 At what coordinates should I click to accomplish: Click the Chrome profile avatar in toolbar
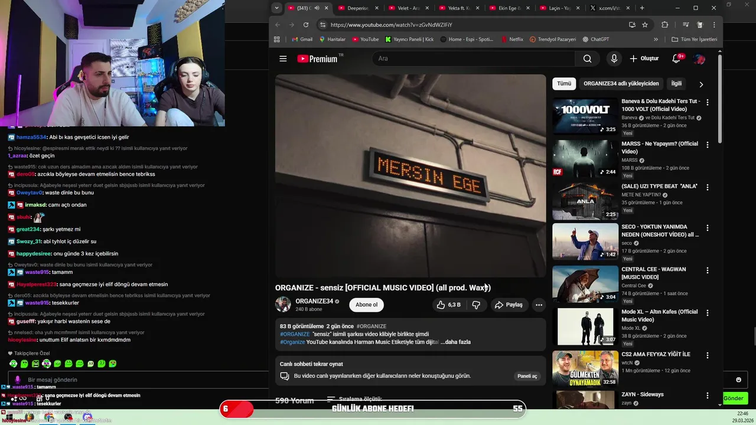pyautogui.click(x=700, y=25)
